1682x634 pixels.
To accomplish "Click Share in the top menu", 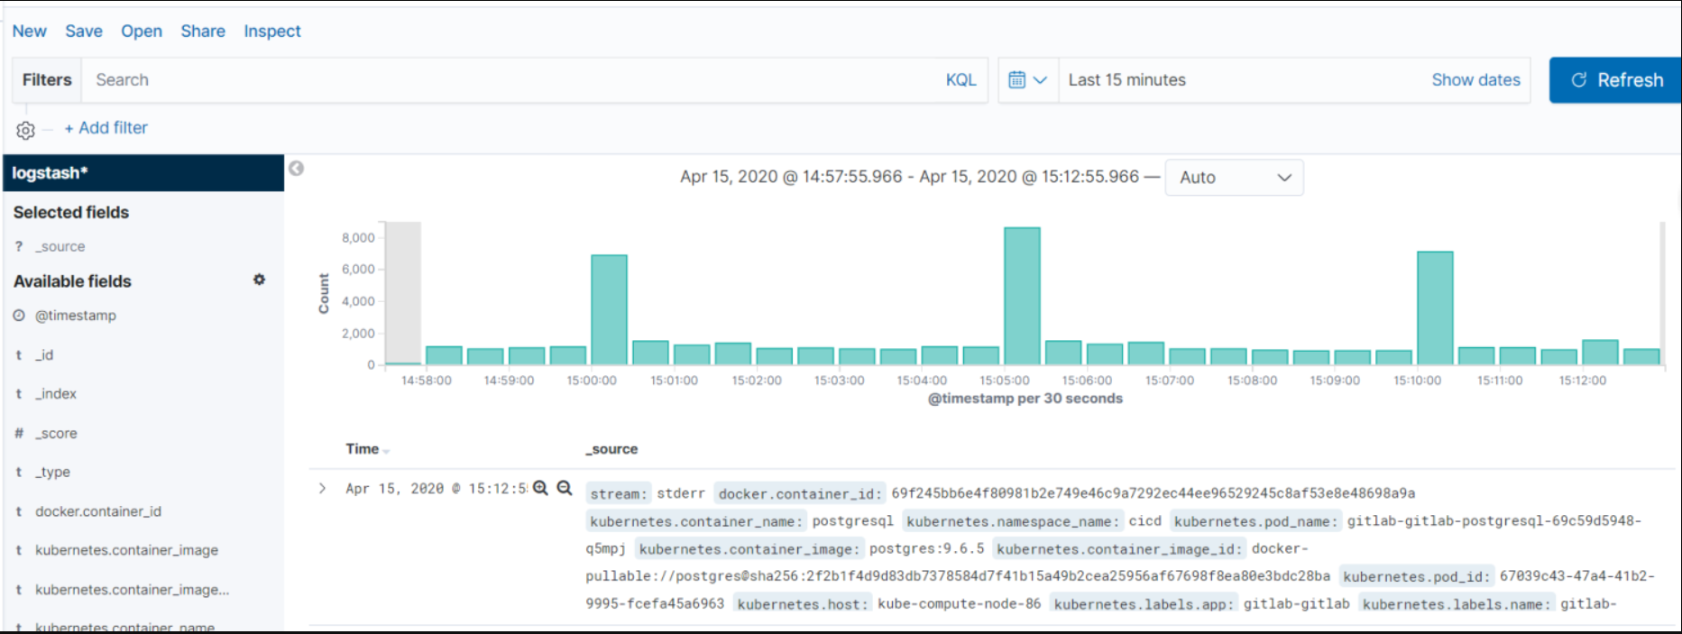I will pos(203,31).
